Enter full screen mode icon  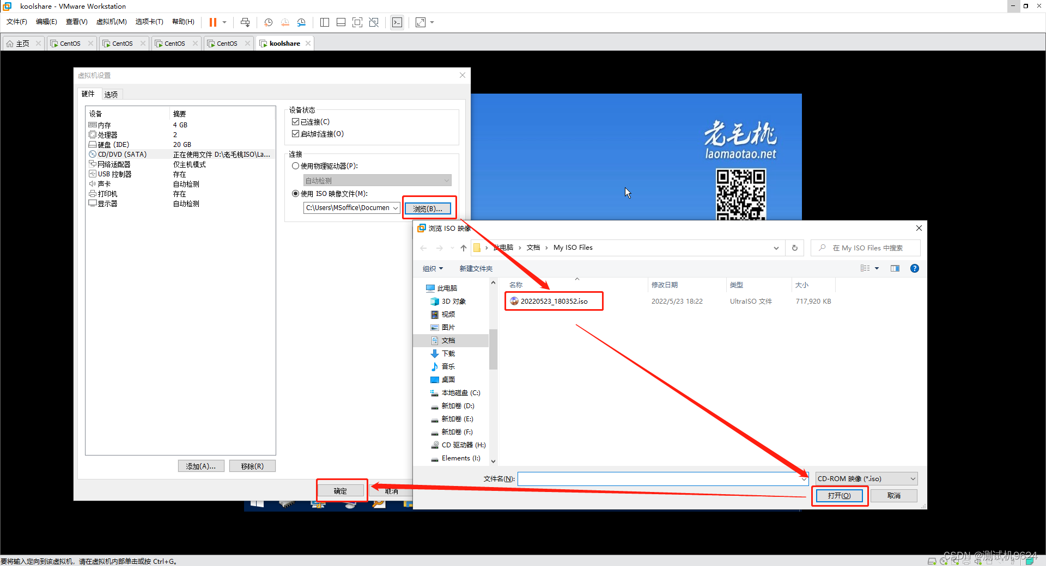point(357,22)
